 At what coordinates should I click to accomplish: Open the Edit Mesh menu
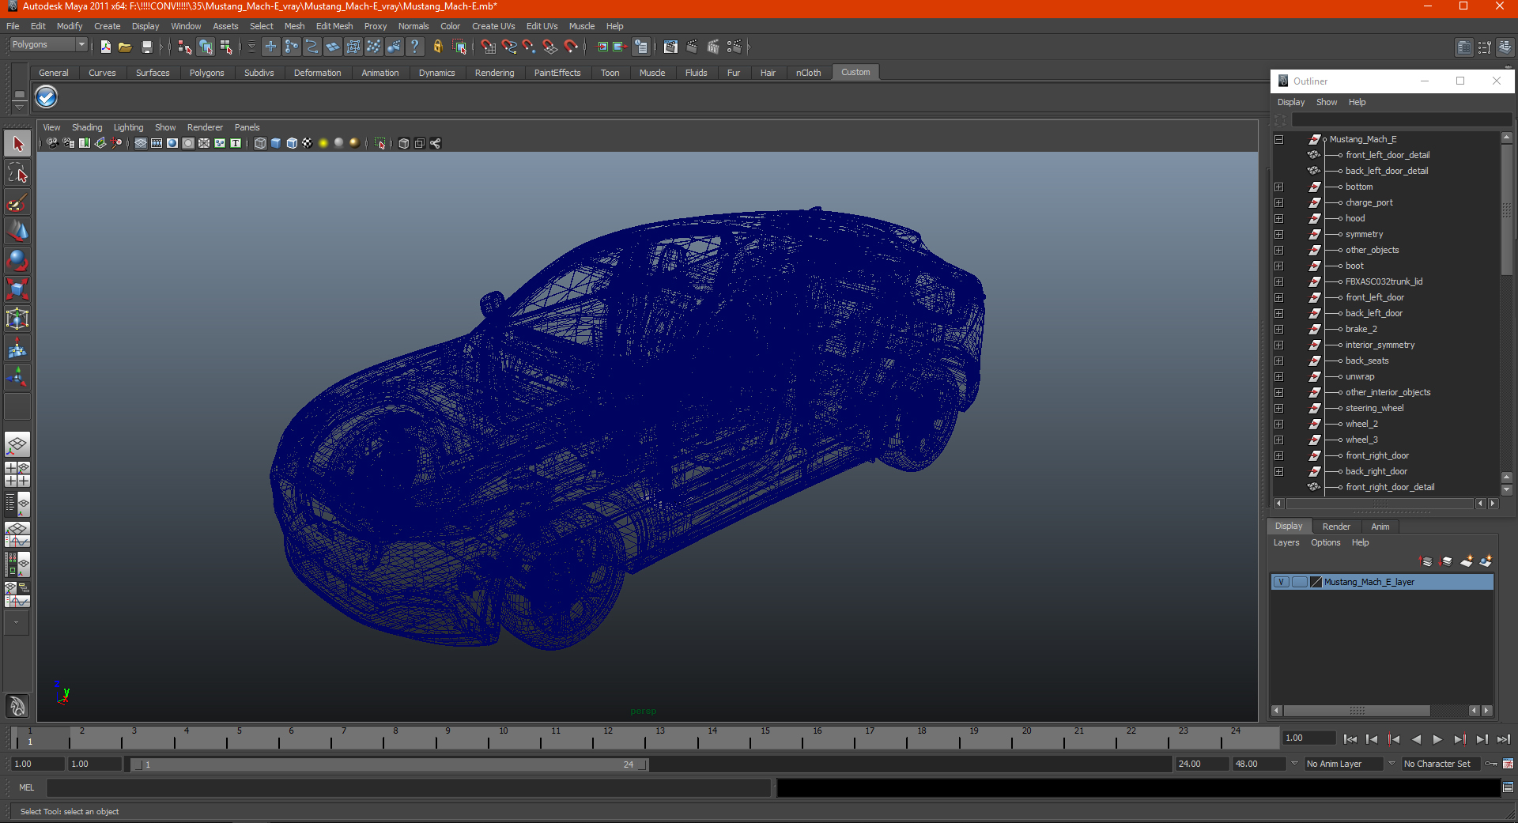(x=334, y=26)
